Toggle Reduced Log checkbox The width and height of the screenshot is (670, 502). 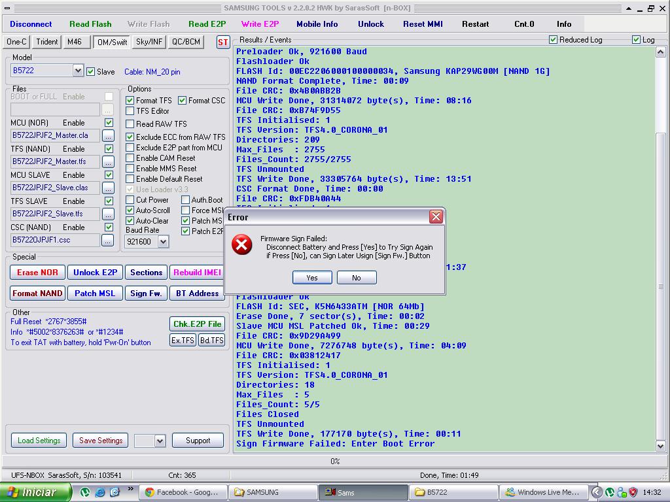(553, 40)
